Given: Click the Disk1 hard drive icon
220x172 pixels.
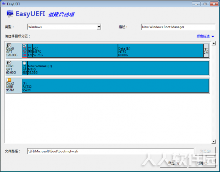Looking at the screenshot, I should pyautogui.click(x=9, y=62).
